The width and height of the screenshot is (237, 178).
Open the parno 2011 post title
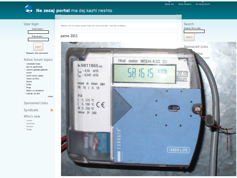click(69, 36)
